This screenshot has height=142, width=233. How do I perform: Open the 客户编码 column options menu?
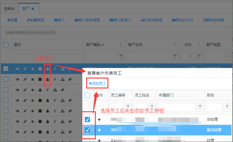[121, 45]
